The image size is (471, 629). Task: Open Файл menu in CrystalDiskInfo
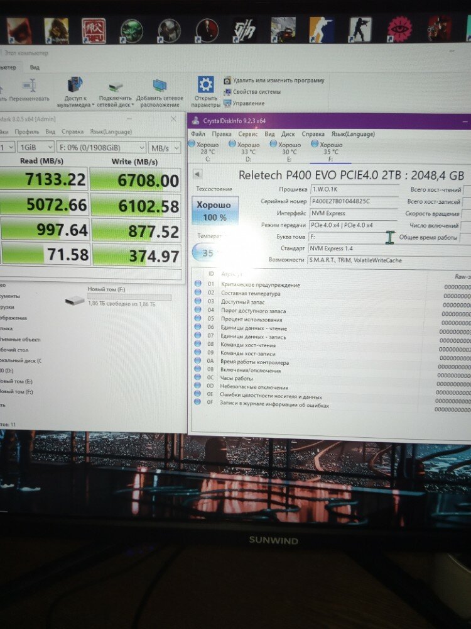pyautogui.click(x=198, y=133)
